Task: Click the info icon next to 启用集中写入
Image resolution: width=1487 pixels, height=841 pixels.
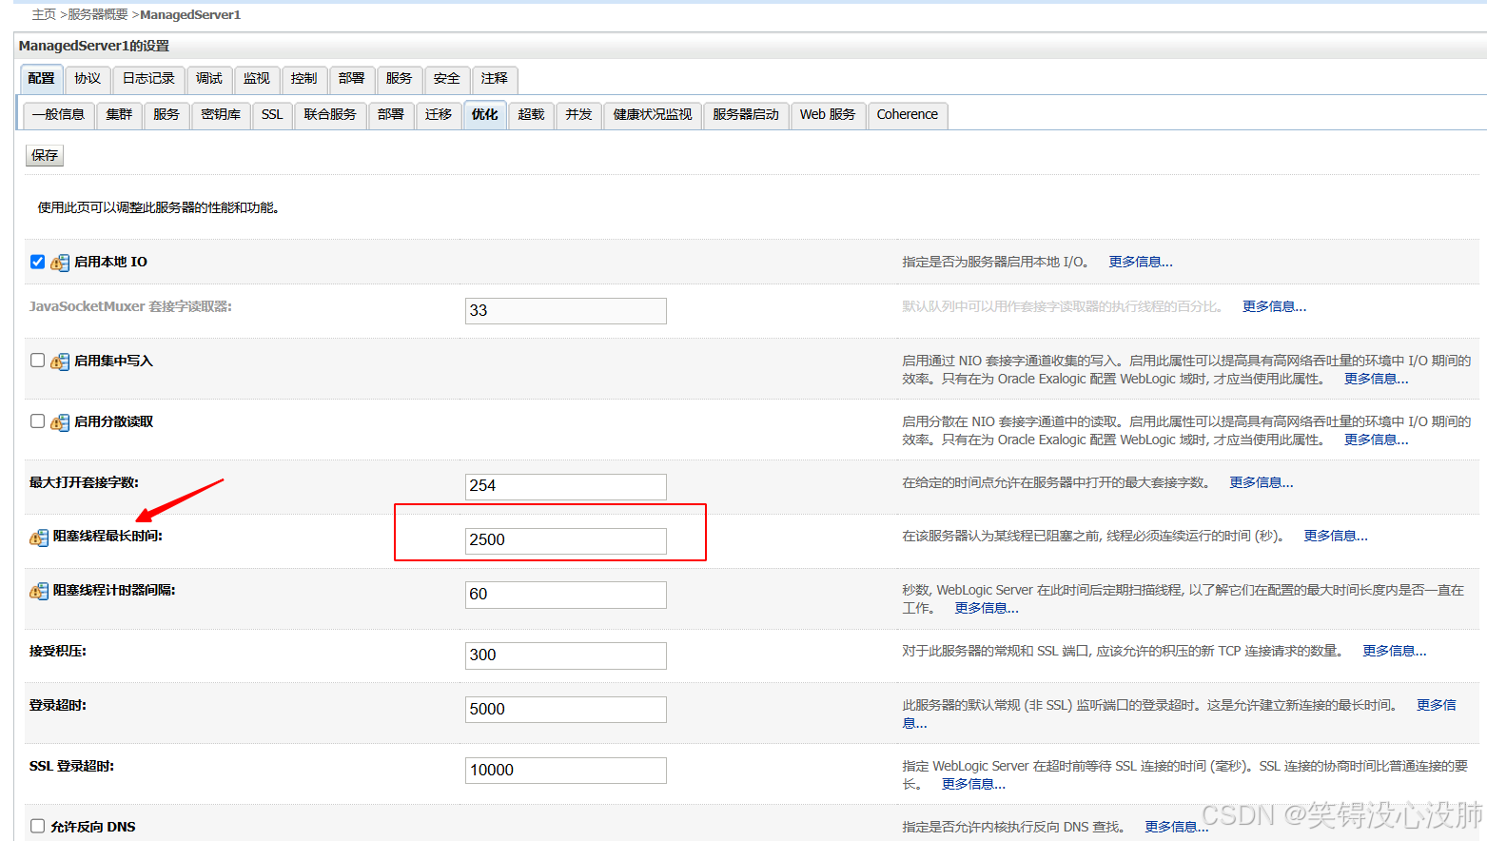Action: click(x=59, y=361)
